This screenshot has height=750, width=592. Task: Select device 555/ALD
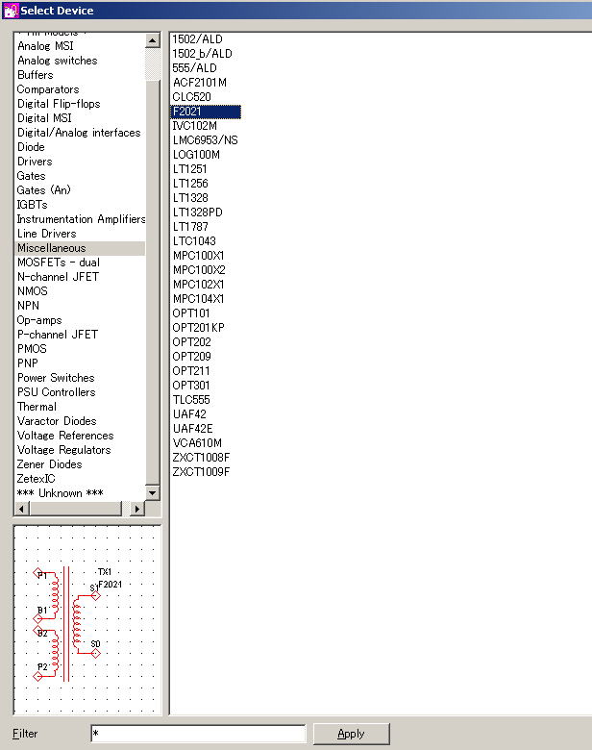coord(194,68)
